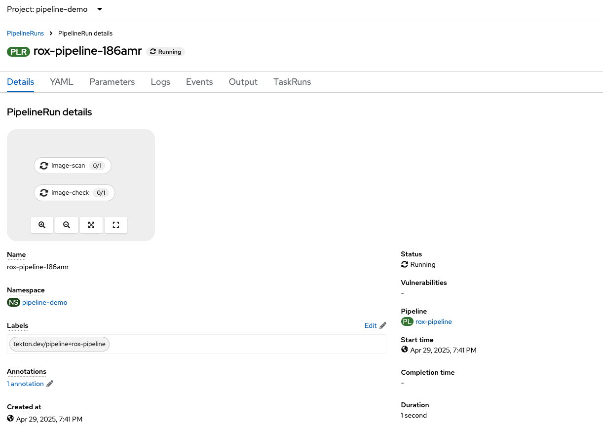Click the sync icon in image-check task

point(44,193)
